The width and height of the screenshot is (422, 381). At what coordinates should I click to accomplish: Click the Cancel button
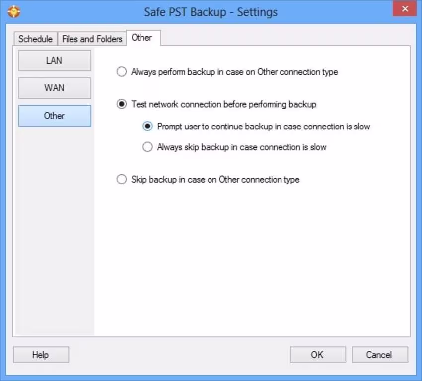pyautogui.click(x=379, y=354)
